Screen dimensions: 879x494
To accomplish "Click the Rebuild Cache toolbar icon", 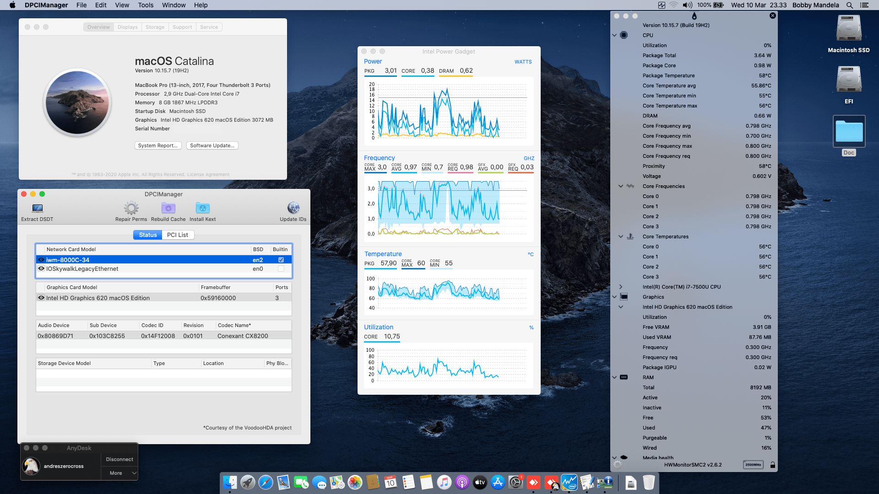I will [168, 208].
